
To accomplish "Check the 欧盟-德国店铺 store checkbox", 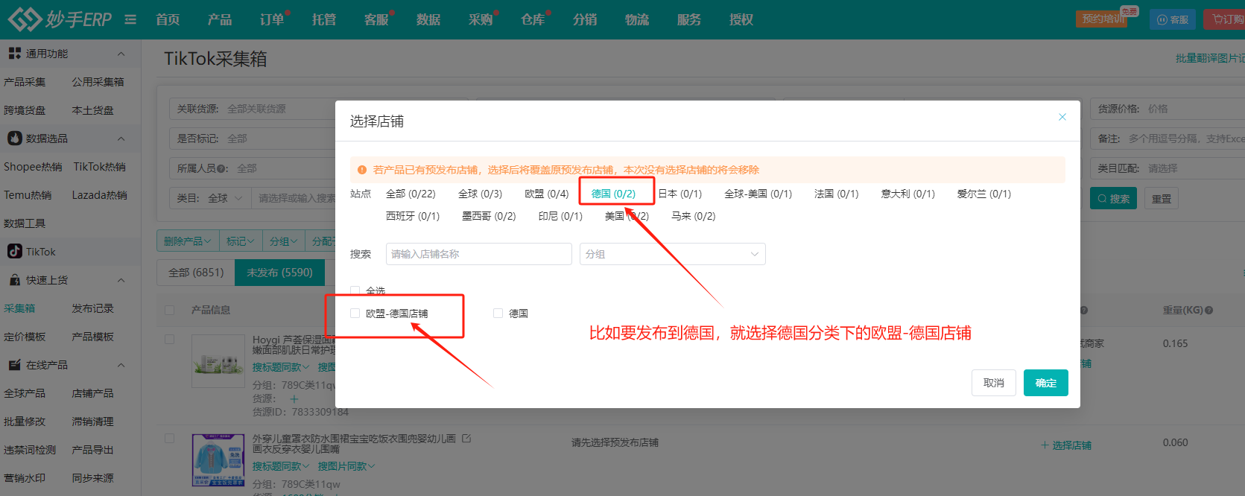I will click(x=355, y=314).
